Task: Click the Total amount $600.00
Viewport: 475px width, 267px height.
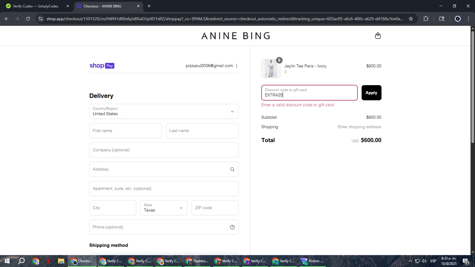Action: tap(371, 140)
